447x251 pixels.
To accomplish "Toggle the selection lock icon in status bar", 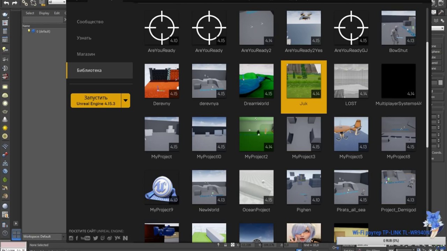I will [x=225, y=245].
